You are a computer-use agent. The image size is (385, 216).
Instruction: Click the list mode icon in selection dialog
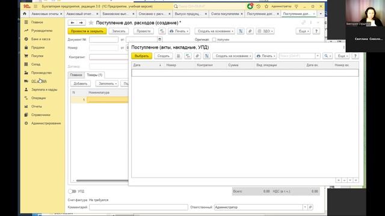point(179,56)
